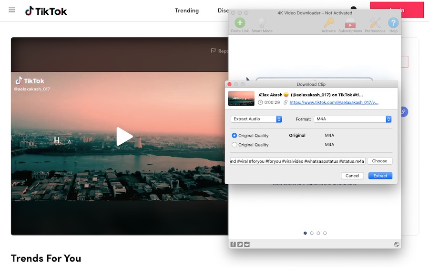This screenshot has height=267, width=429.
Task: Go to third onboarding page dot
Action: coord(318,233)
